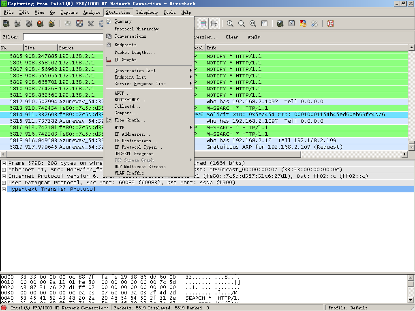
Task: Click the Clear filter button
Action: pyautogui.click(x=232, y=37)
